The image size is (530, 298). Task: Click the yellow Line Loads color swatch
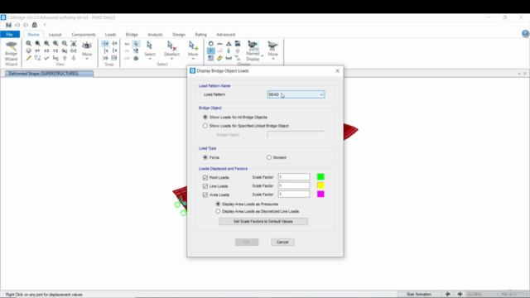[x=320, y=185]
